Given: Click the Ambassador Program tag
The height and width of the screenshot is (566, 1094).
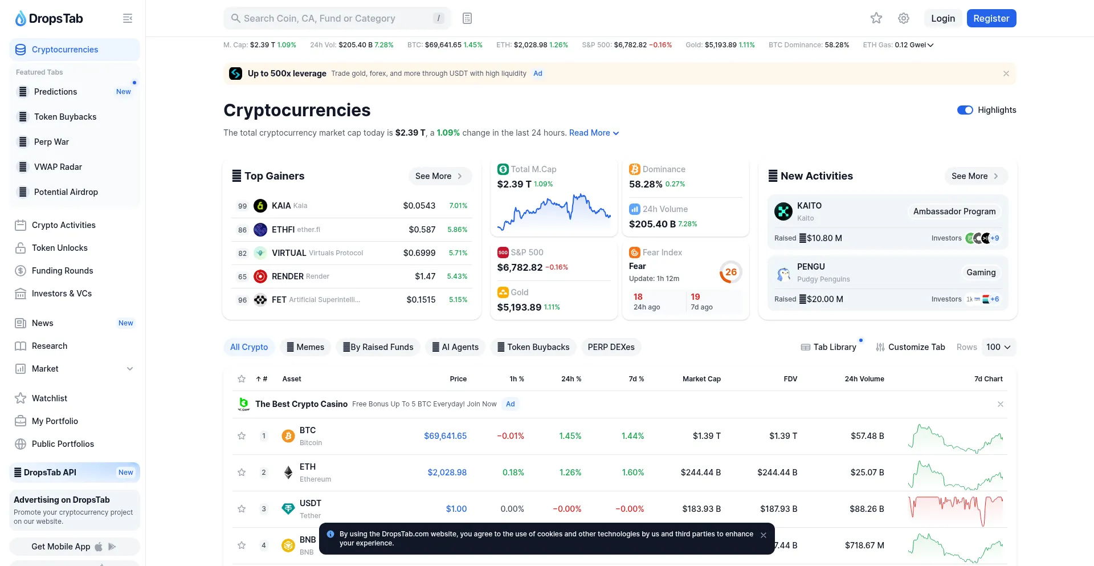Looking at the screenshot, I should click(954, 211).
